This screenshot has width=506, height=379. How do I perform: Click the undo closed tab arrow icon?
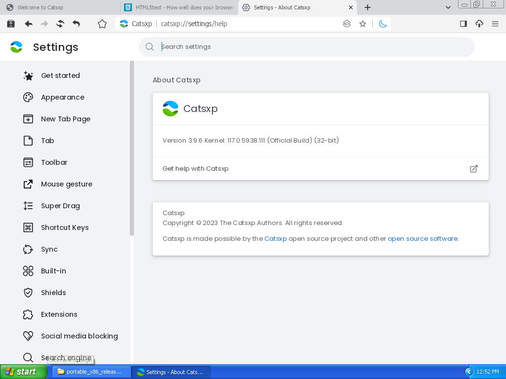(76, 24)
